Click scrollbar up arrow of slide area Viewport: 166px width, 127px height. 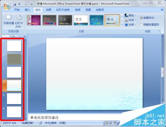pyautogui.click(x=163, y=36)
